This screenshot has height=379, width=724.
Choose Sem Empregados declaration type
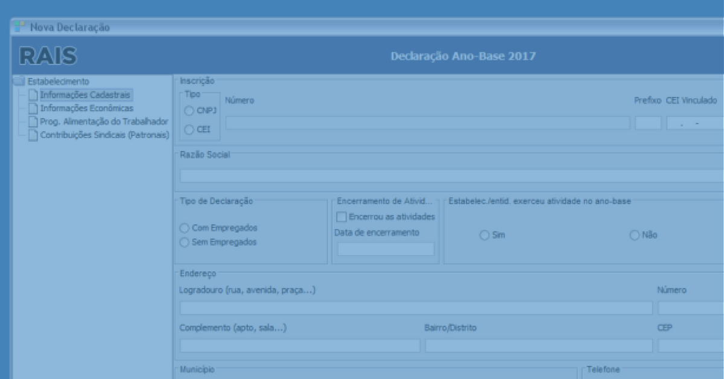[x=185, y=242]
